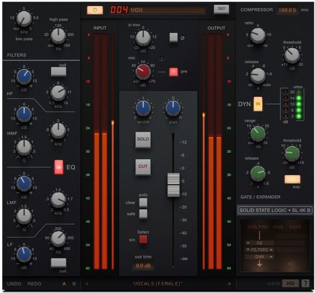Click the width knob

tap(143, 108)
